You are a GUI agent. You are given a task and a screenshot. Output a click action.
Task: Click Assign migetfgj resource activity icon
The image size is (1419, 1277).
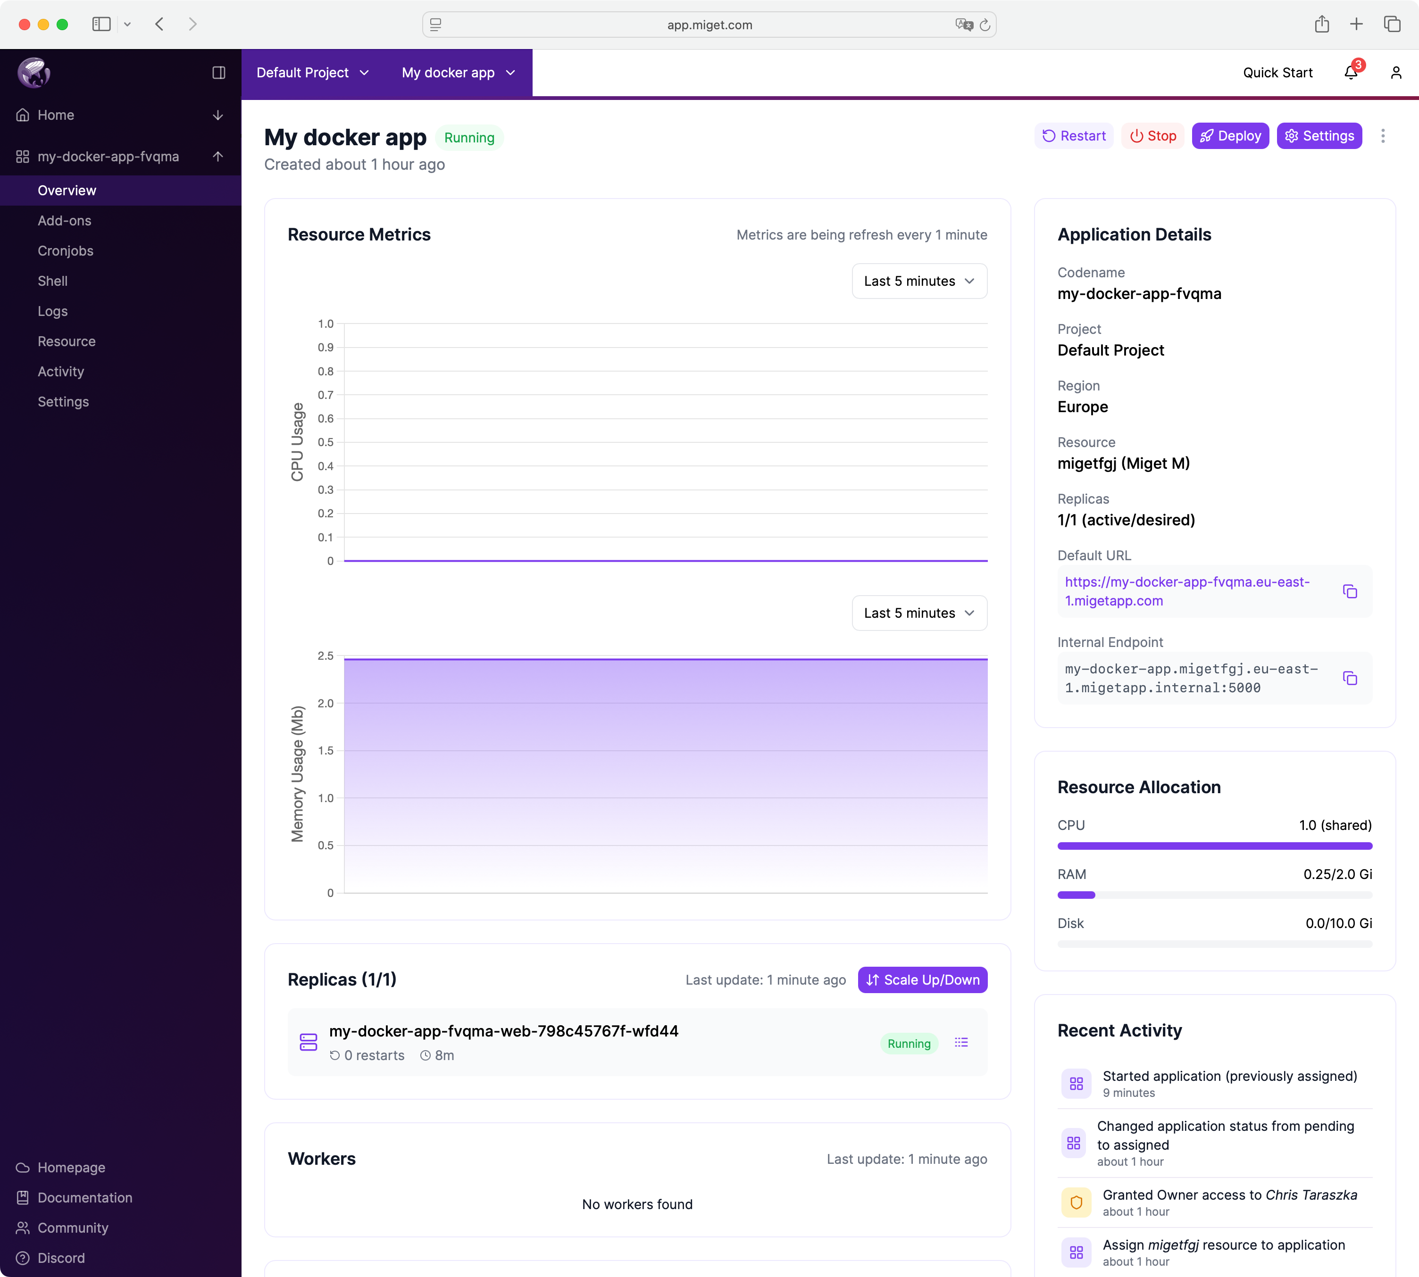coord(1077,1252)
